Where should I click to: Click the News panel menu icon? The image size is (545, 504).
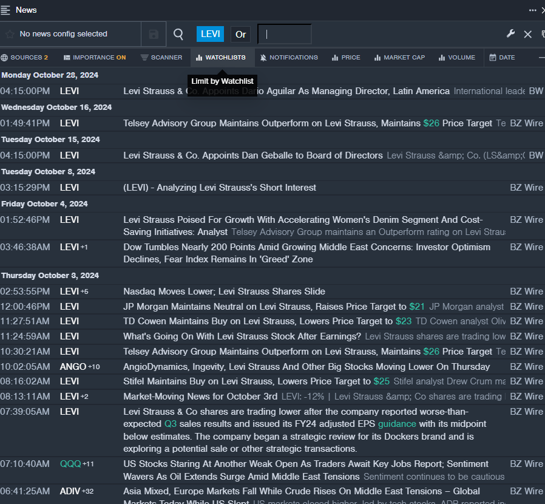5,10
